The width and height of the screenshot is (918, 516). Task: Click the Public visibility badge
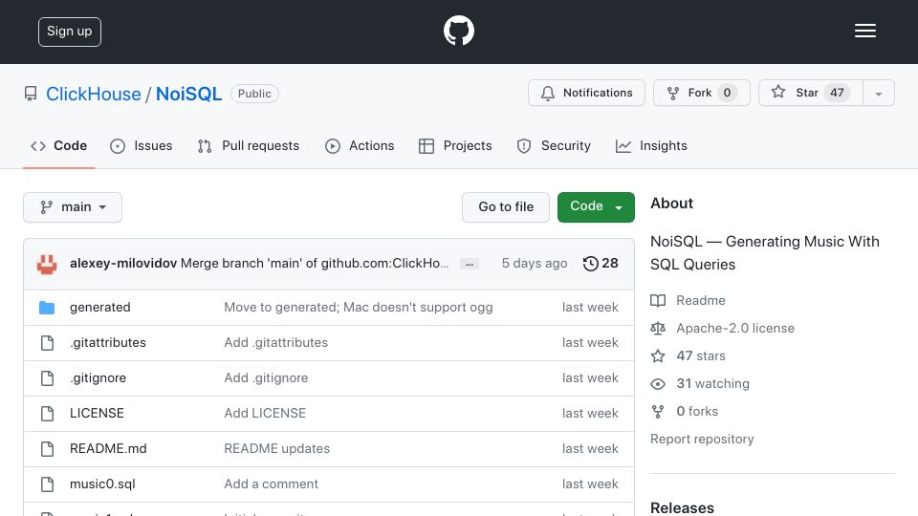click(254, 94)
